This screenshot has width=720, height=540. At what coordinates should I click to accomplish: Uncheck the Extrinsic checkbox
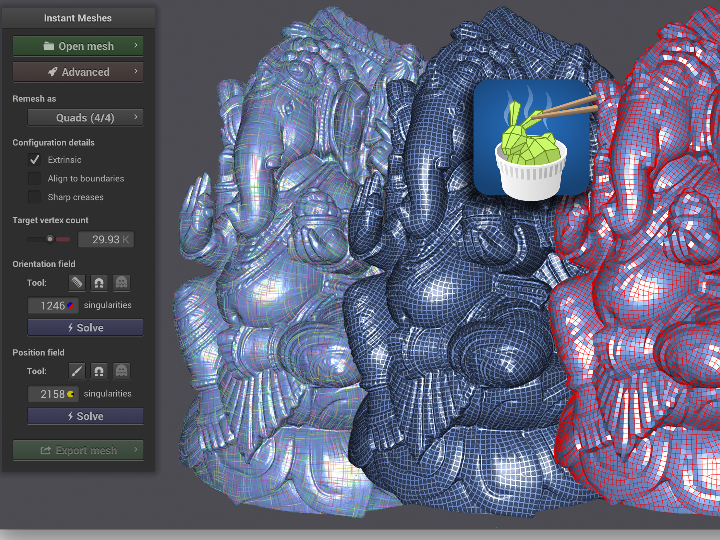tap(34, 159)
